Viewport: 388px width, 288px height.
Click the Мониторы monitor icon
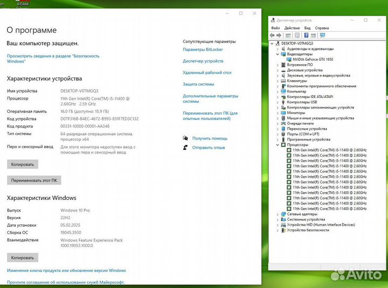(283, 113)
